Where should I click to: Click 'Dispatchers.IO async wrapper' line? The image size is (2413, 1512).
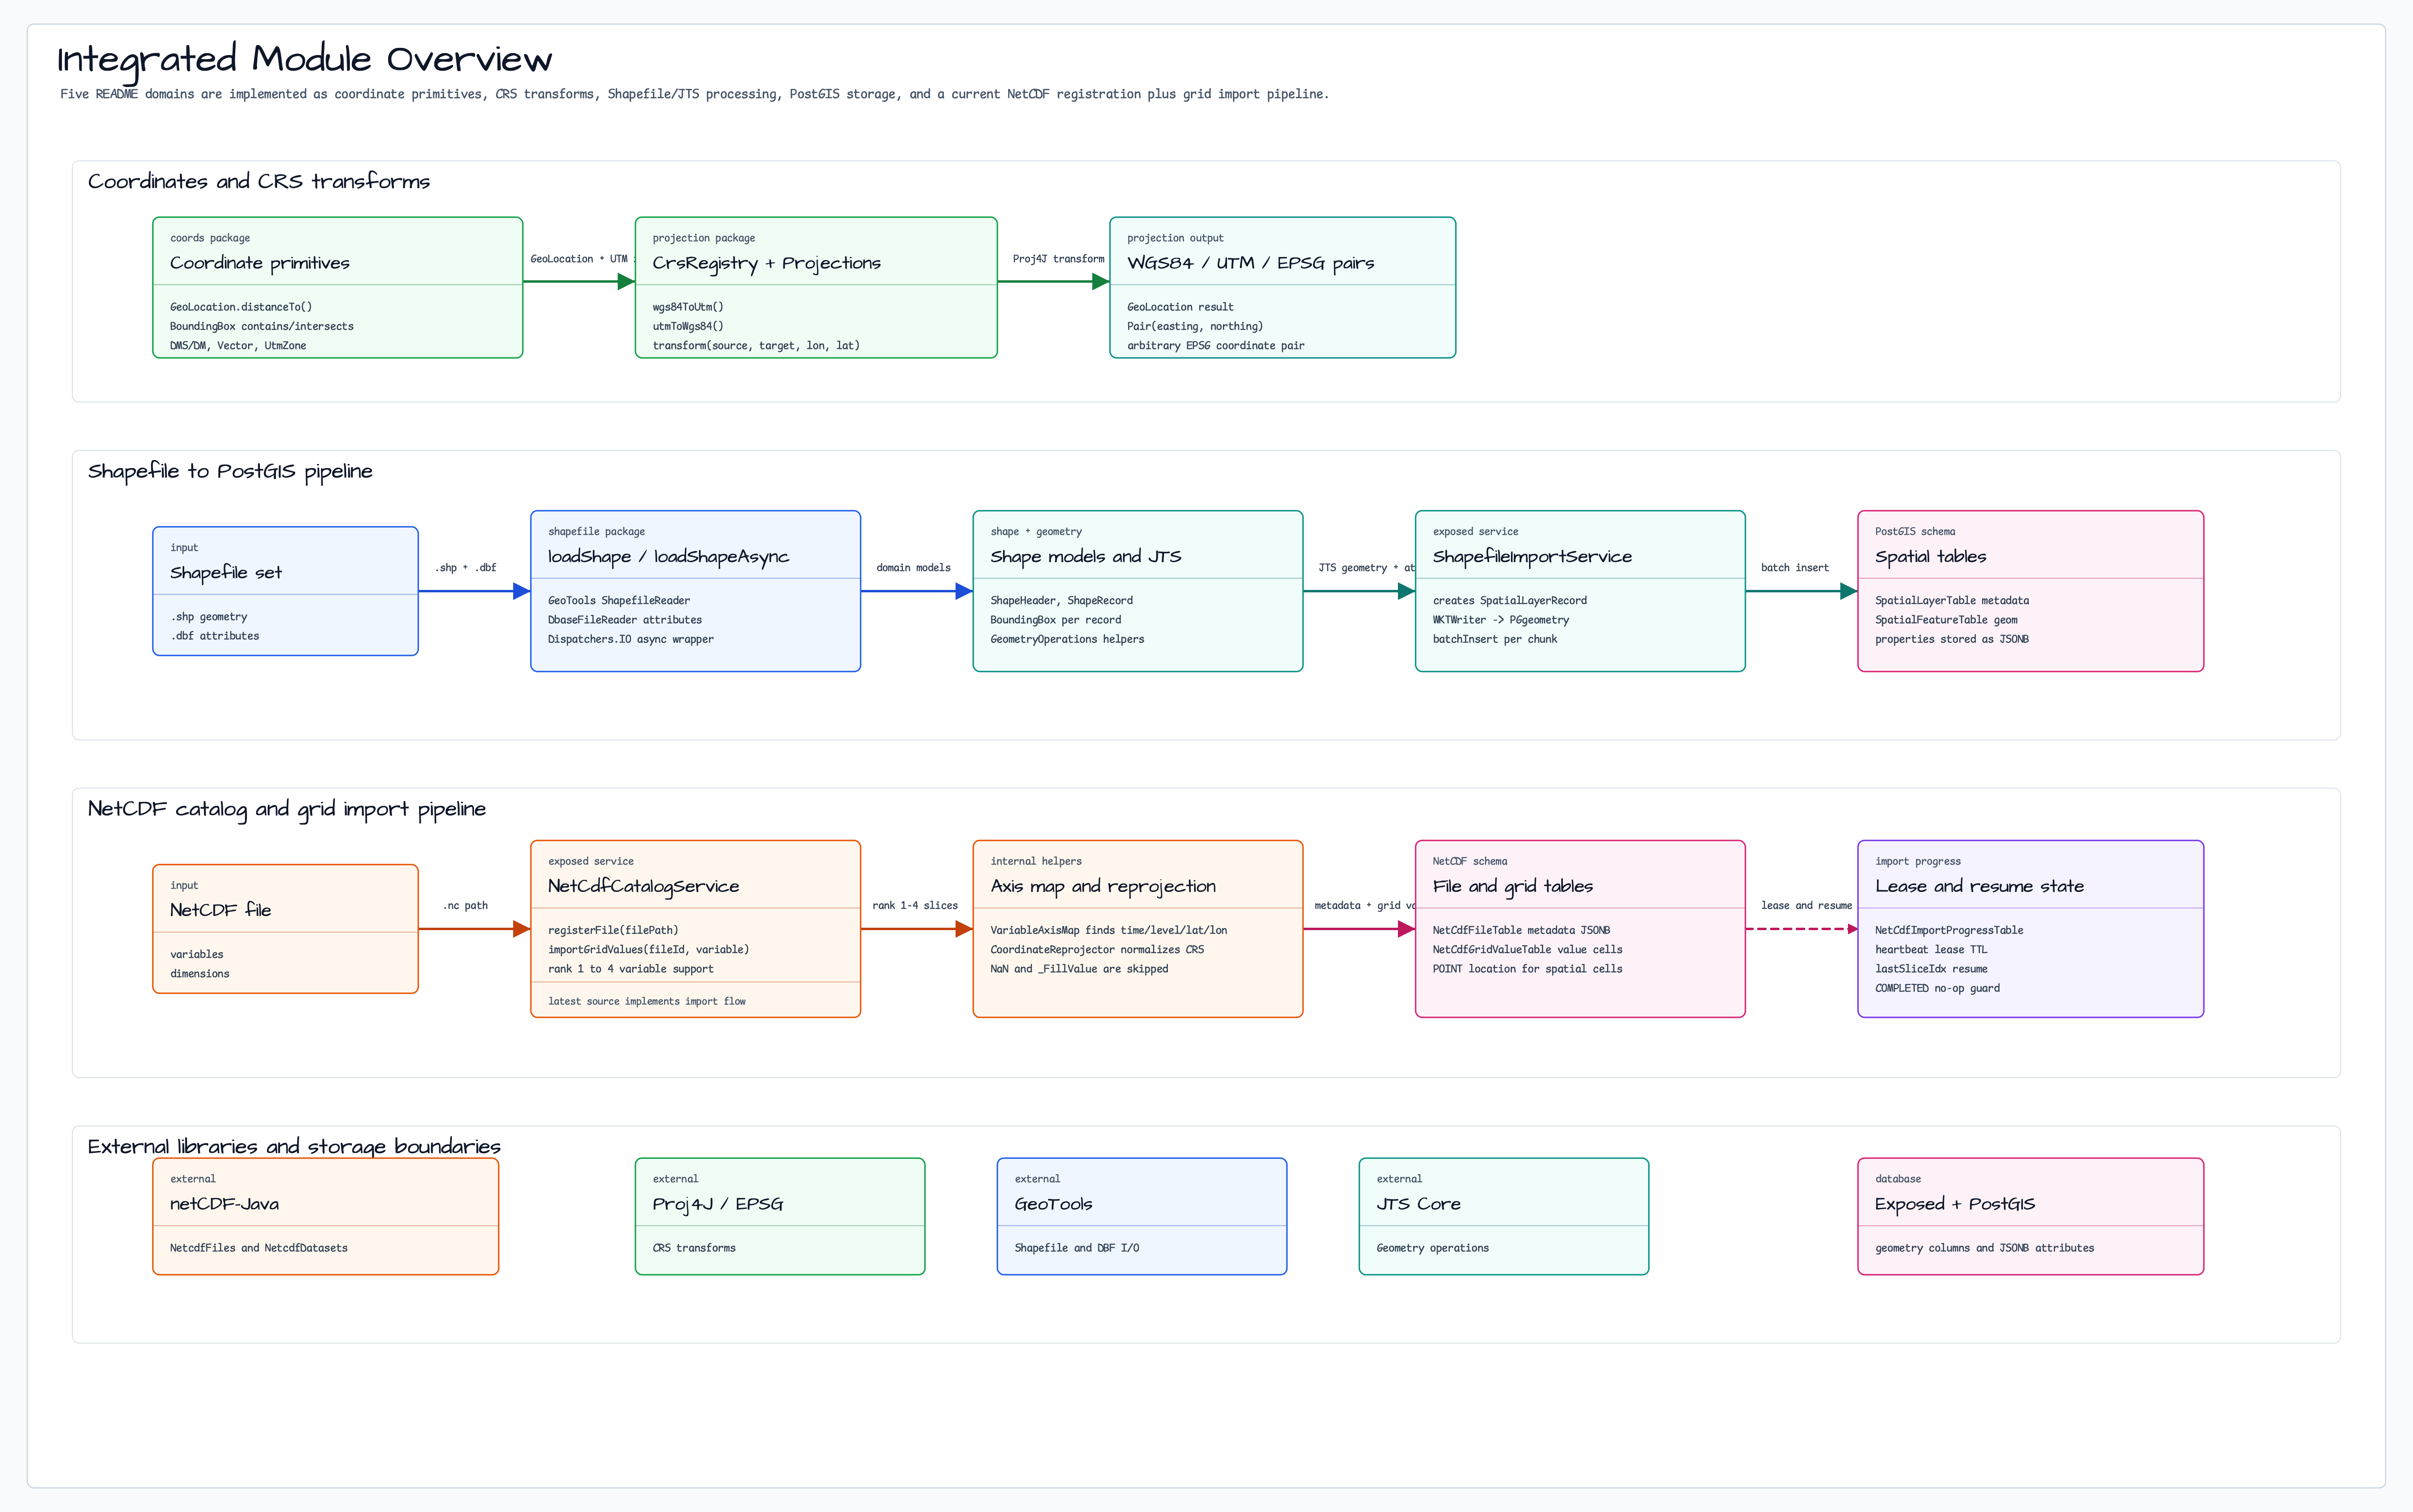click(631, 640)
